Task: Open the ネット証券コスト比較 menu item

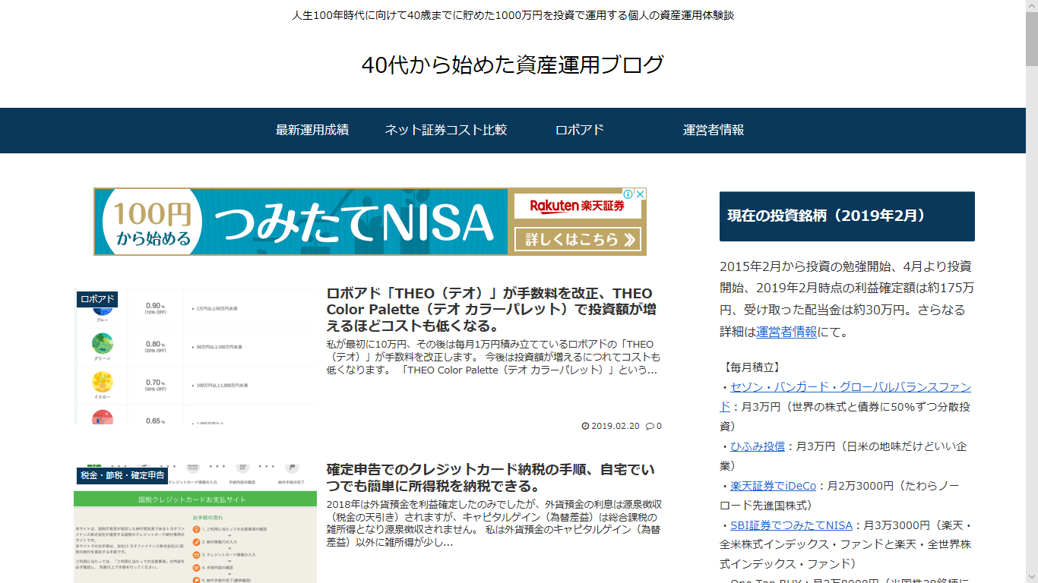Action: [x=445, y=130]
